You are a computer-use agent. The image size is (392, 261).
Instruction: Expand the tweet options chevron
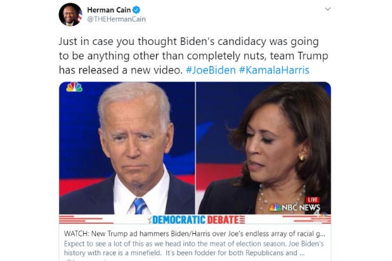(x=327, y=9)
